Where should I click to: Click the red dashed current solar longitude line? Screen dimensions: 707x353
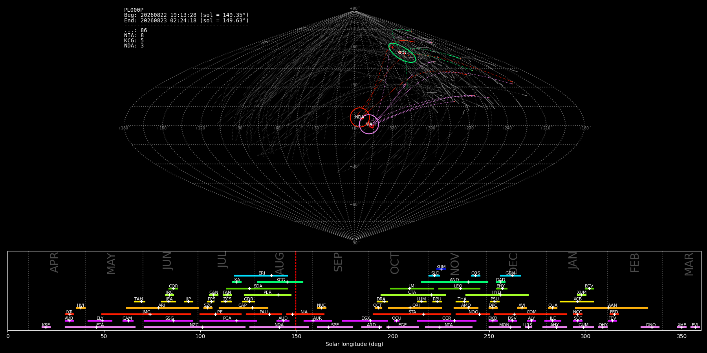pos(296,290)
